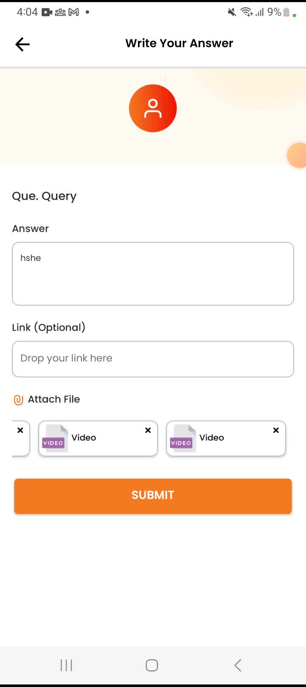Tap the Que. Query question text

coord(44,196)
